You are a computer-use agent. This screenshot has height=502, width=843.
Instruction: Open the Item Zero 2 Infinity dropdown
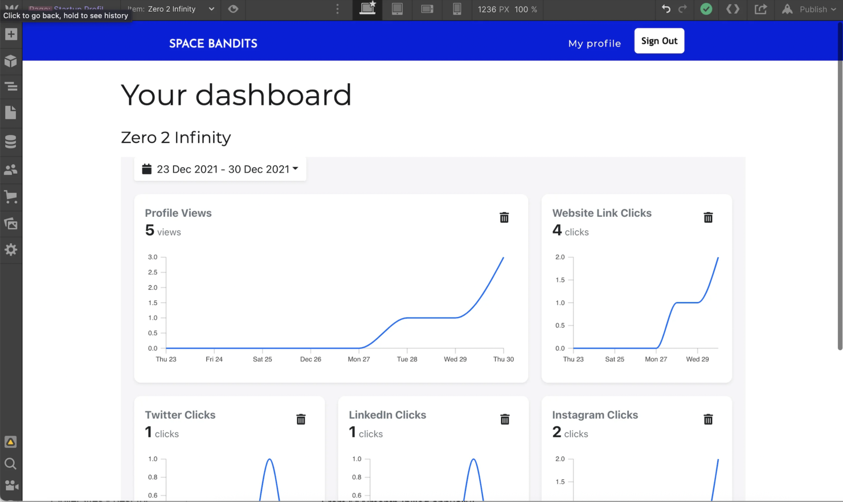click(x=171, y=9)
